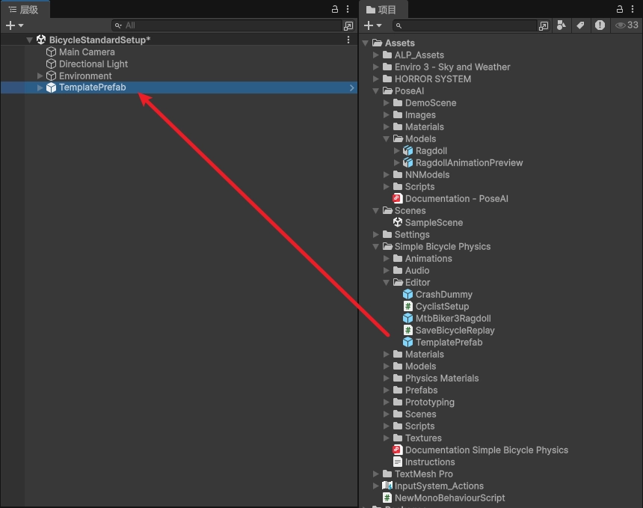Select the Instructions text file icon
The image size is (643, 508).
pyautogui.click(x=397, y=462)
